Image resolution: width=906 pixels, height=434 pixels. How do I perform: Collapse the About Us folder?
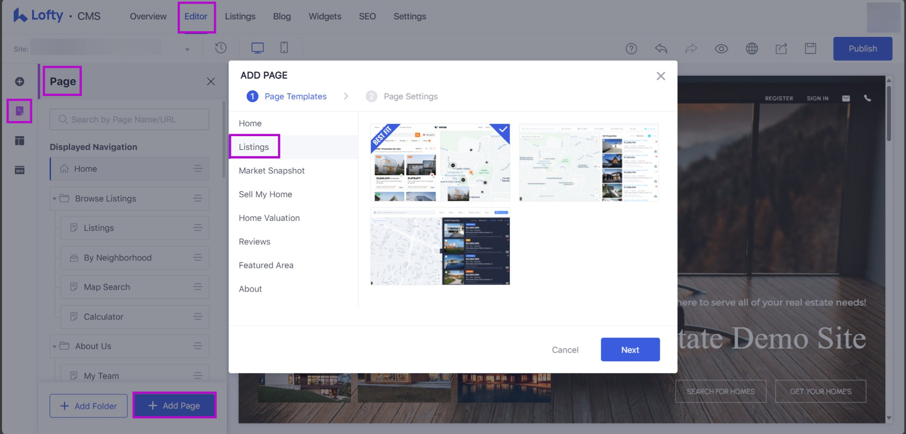click(x=54, y=347)
